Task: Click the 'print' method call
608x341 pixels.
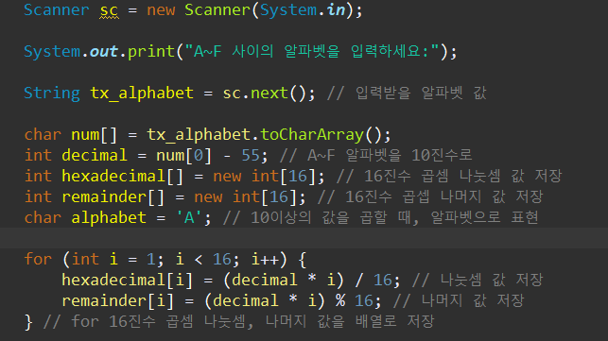Action: 151,52
